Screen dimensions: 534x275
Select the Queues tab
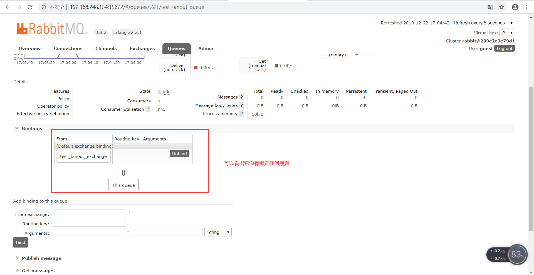click(x=176, y=48)
